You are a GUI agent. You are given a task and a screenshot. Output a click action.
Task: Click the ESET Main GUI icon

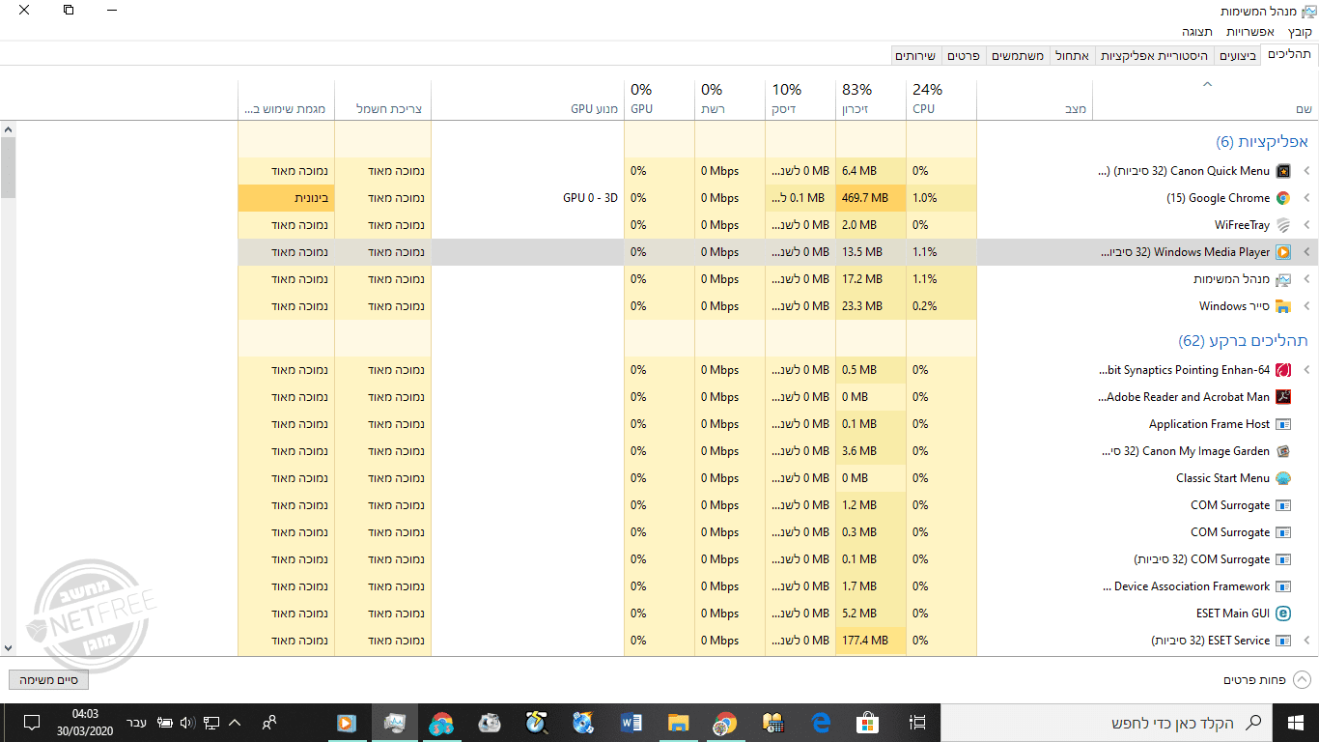click(1283, 614)
